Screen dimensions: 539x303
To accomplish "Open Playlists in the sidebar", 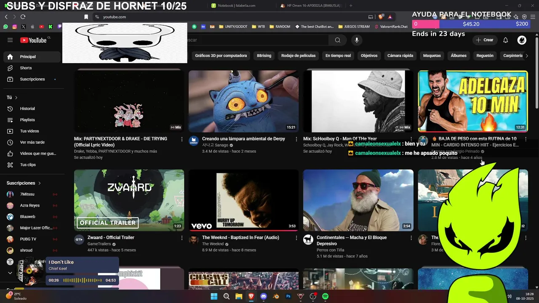I will coord(32,120).
